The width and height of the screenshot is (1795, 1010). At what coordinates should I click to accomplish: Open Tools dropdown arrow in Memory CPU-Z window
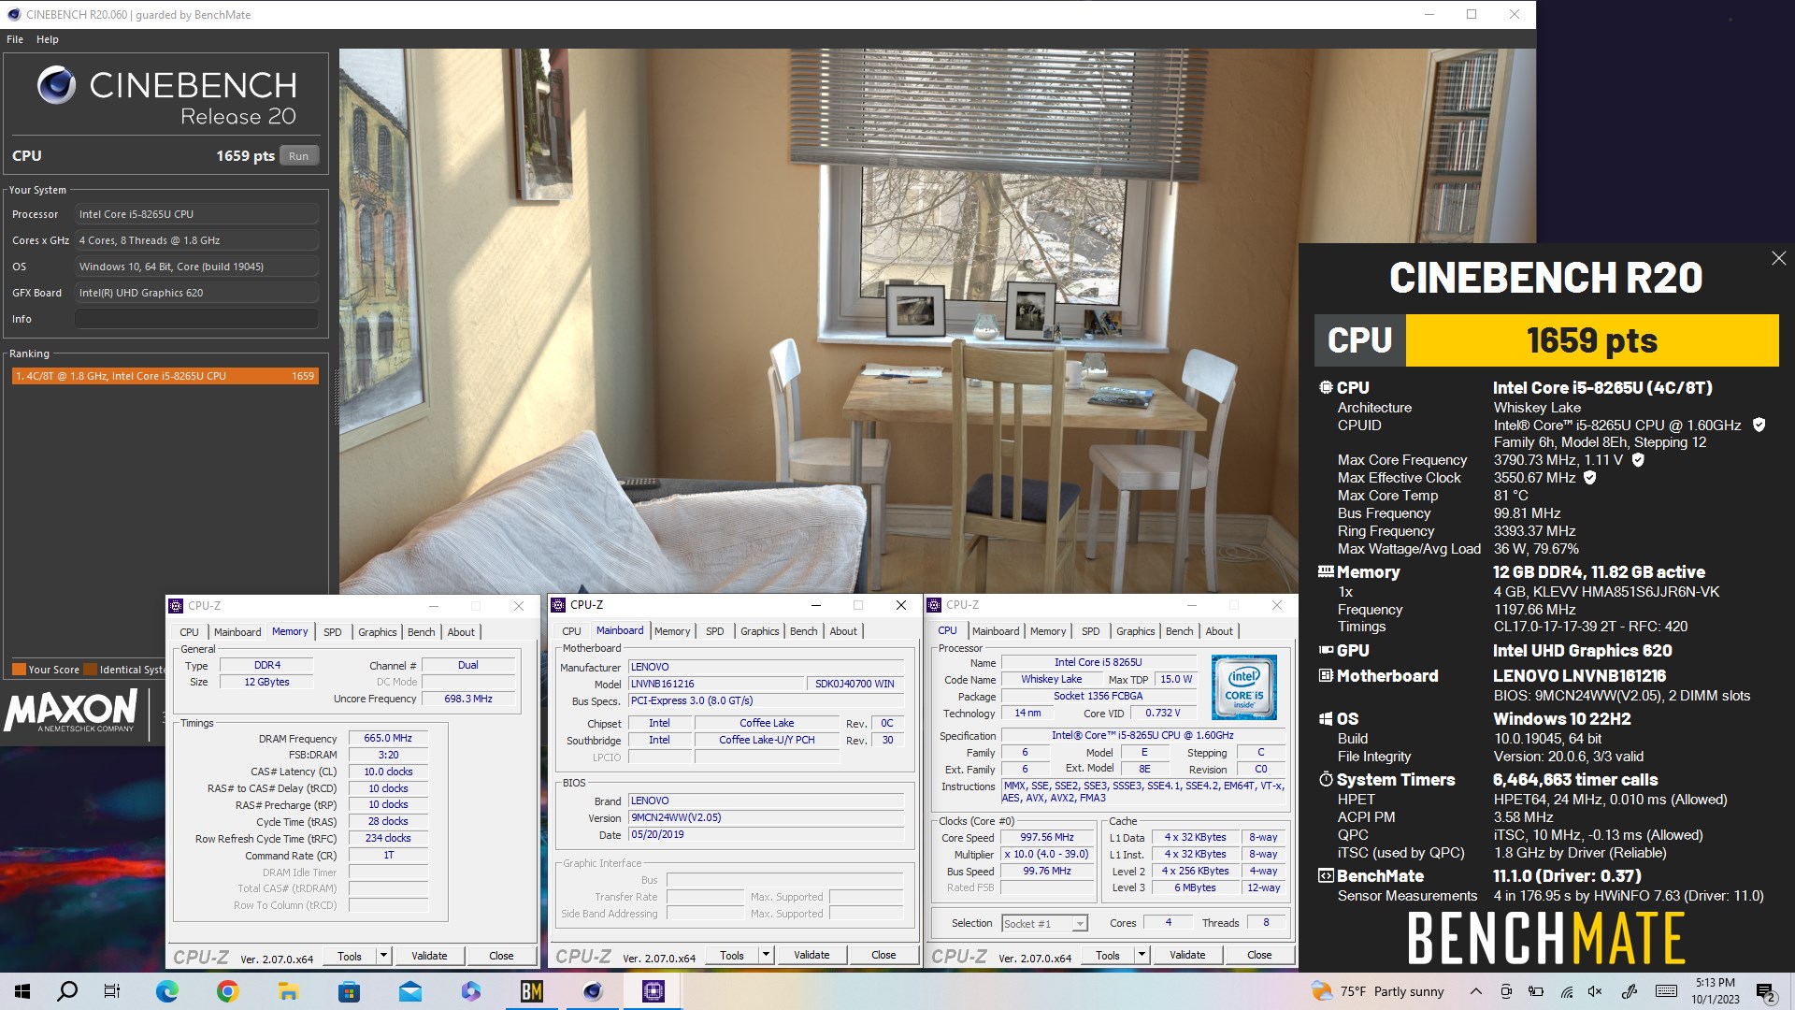tap(383, 956)
